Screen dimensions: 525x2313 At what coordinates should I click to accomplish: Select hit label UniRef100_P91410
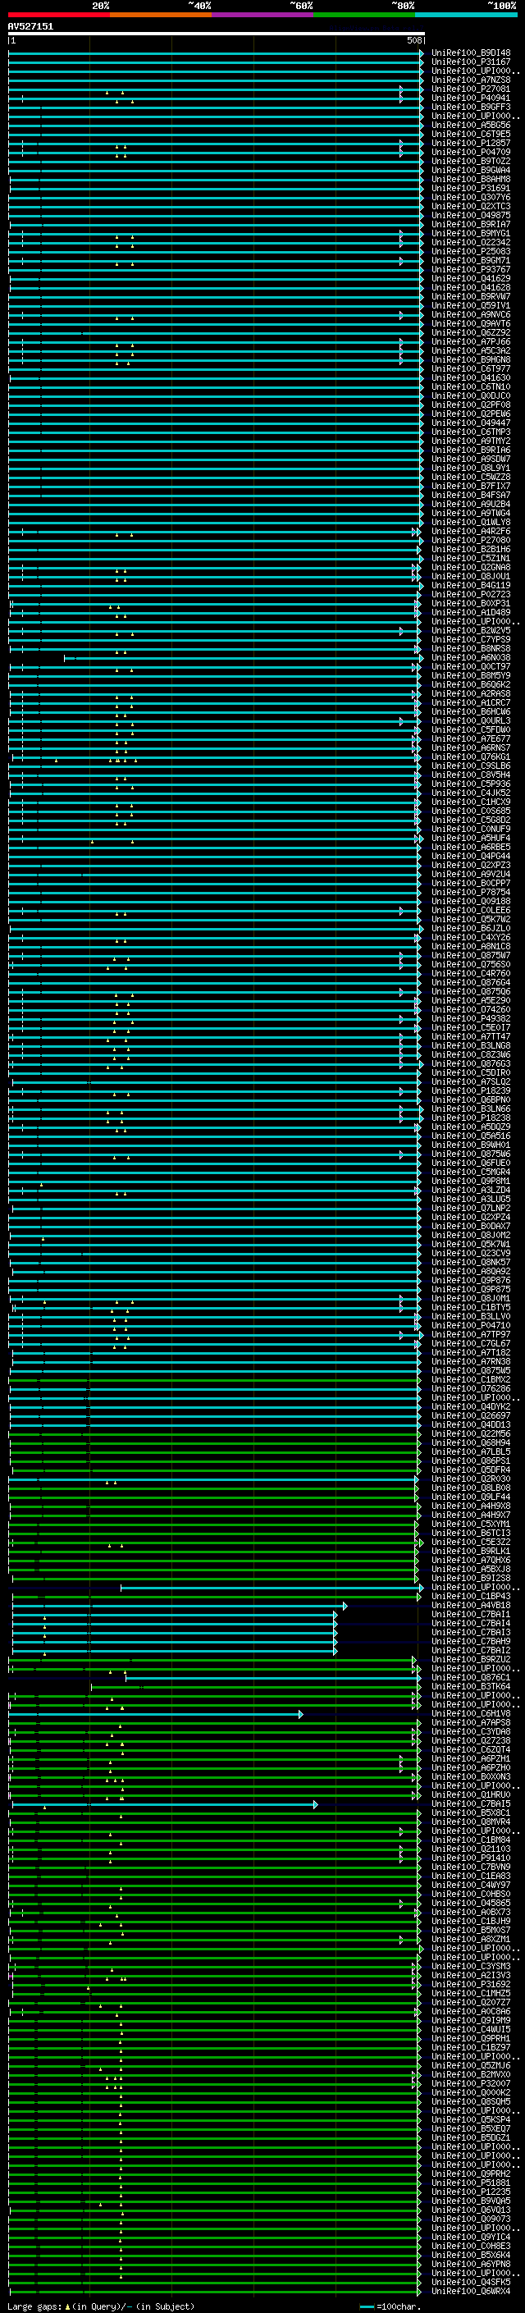[x=471, y=1858]
